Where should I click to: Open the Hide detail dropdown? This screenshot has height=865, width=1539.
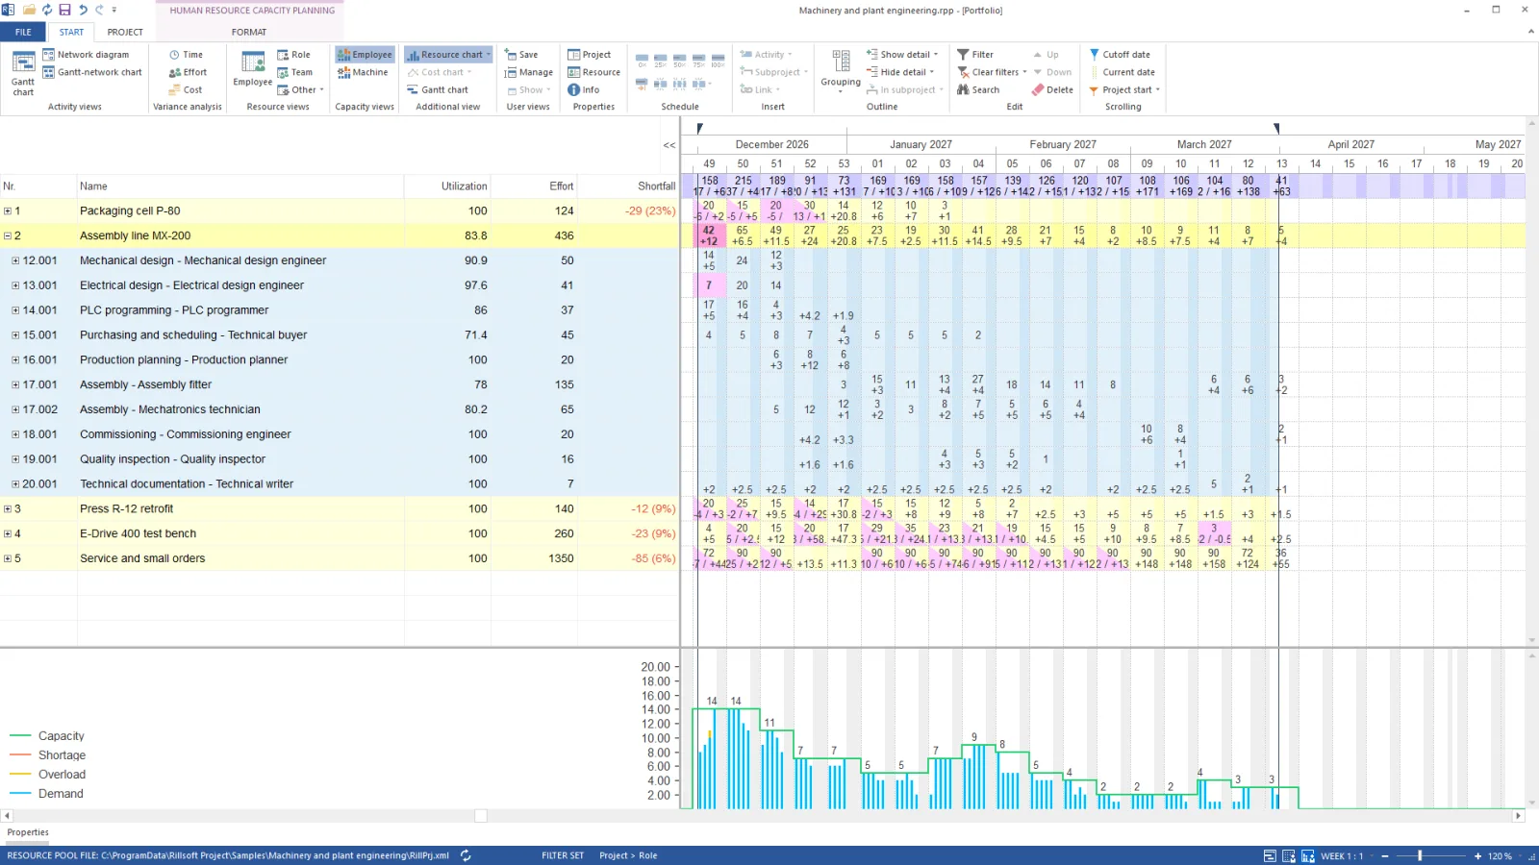pos(899,72)
